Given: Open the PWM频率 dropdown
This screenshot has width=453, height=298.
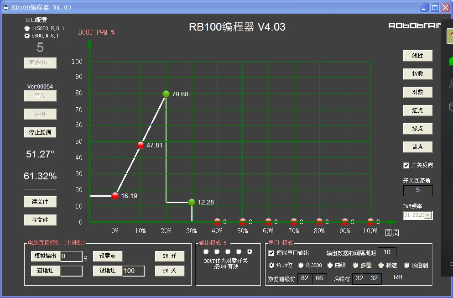Looking at the screenshot, I should [x=428, y=215].
